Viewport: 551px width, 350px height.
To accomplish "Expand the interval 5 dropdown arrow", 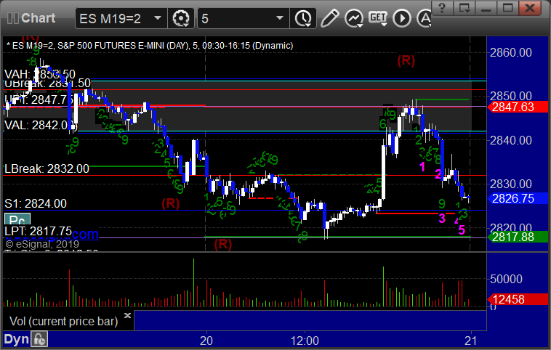I will [280, 18].
